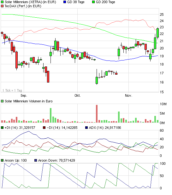
Task: Click the price axis label 18
Action: point(162,64)
